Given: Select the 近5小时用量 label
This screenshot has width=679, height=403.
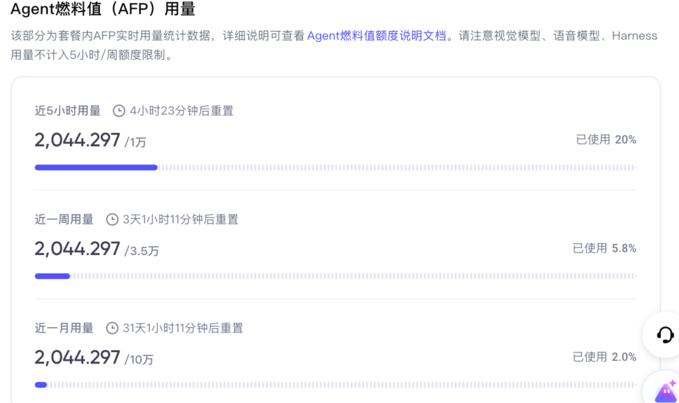Looking at the screenshot, I should click(x=67, y=110).
